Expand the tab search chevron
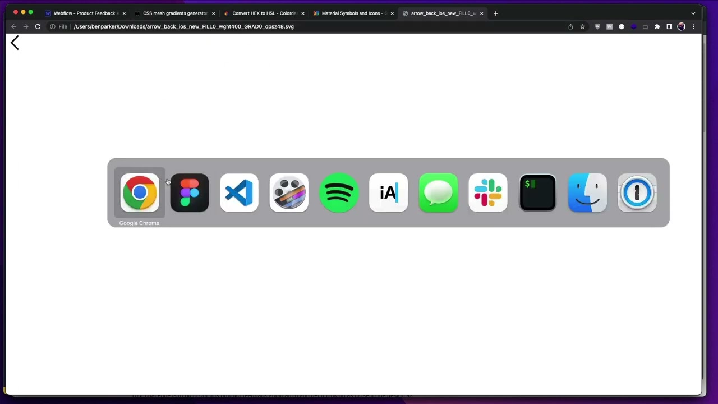 coord(693,13)
